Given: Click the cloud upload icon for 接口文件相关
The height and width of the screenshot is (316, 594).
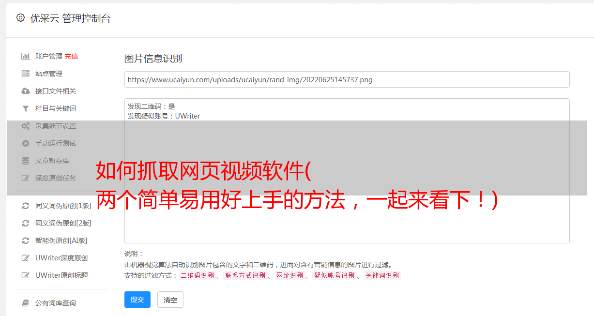Looking at the screenshot, I should tap(26, 91).
